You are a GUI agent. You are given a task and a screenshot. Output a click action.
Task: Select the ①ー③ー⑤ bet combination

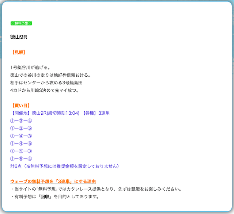point(21,129)
